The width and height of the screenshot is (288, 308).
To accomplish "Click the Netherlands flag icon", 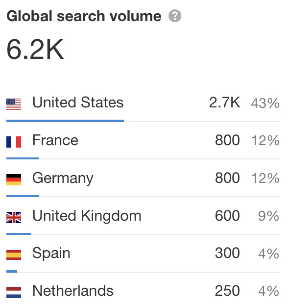I will pos(14,292).
